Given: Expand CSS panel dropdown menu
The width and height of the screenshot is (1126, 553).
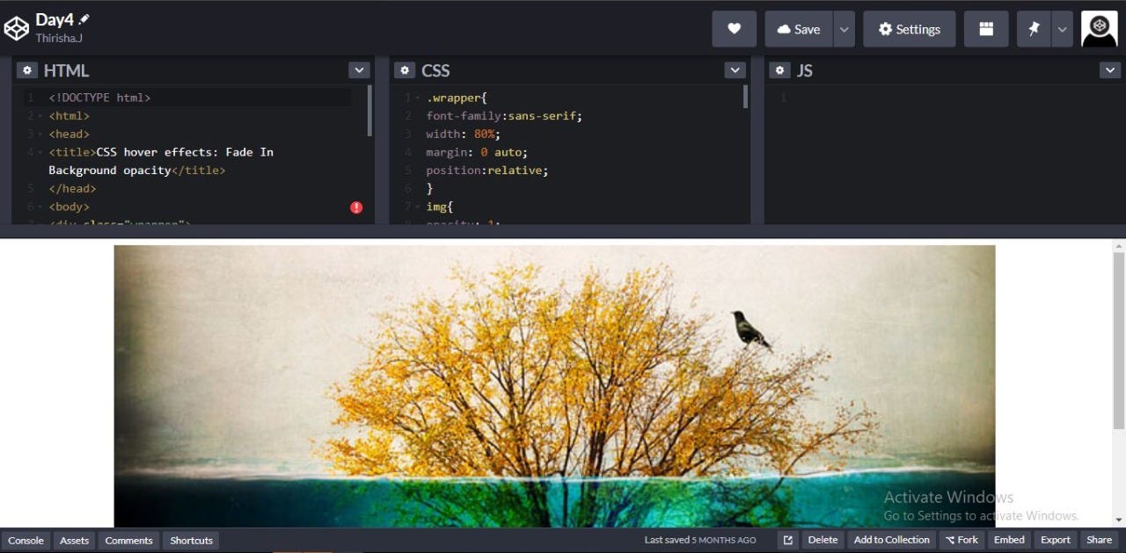Looking at the screenshot, I should (x=735, y=70).
